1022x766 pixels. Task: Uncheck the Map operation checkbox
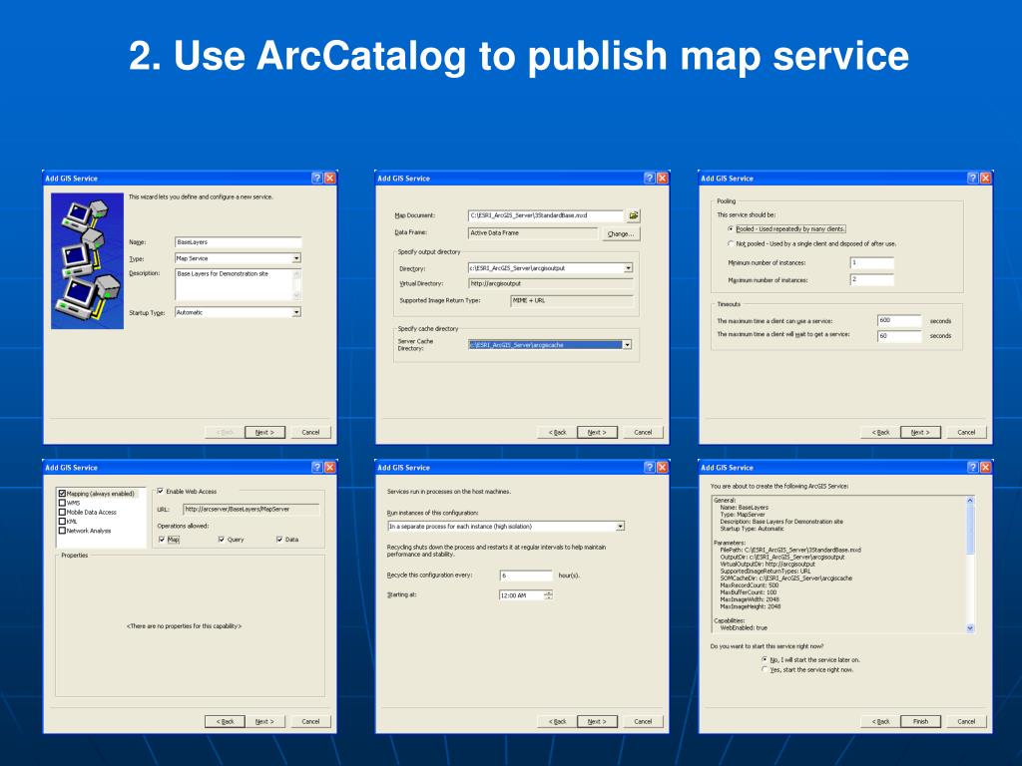[x=162, y=540]
